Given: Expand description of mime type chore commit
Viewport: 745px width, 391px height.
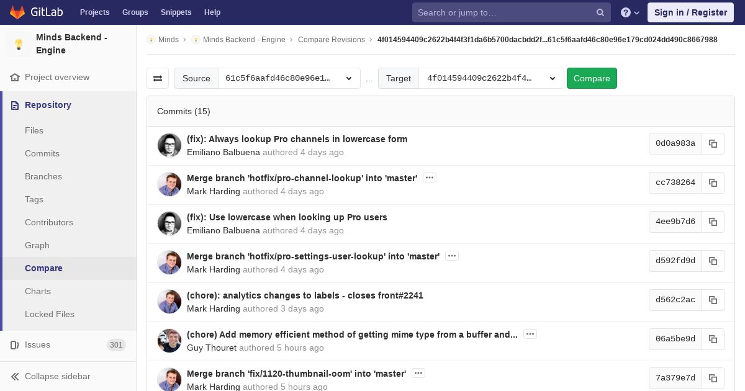Looking at the screenshot, I should 530,334.
